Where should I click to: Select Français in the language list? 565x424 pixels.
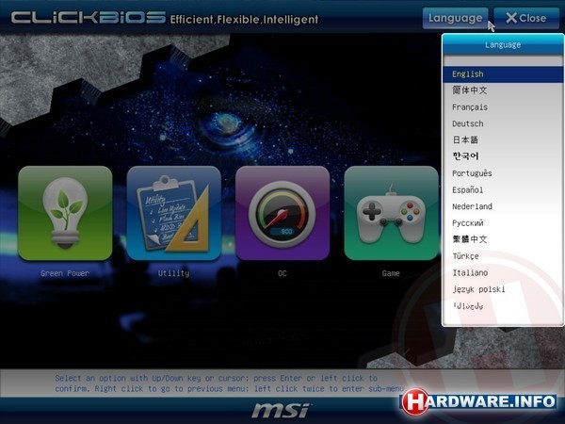click(503, 107)
